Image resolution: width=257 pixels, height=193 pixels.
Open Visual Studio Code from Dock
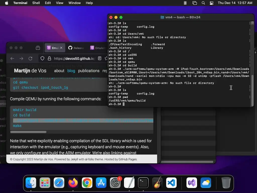[171, 183]
